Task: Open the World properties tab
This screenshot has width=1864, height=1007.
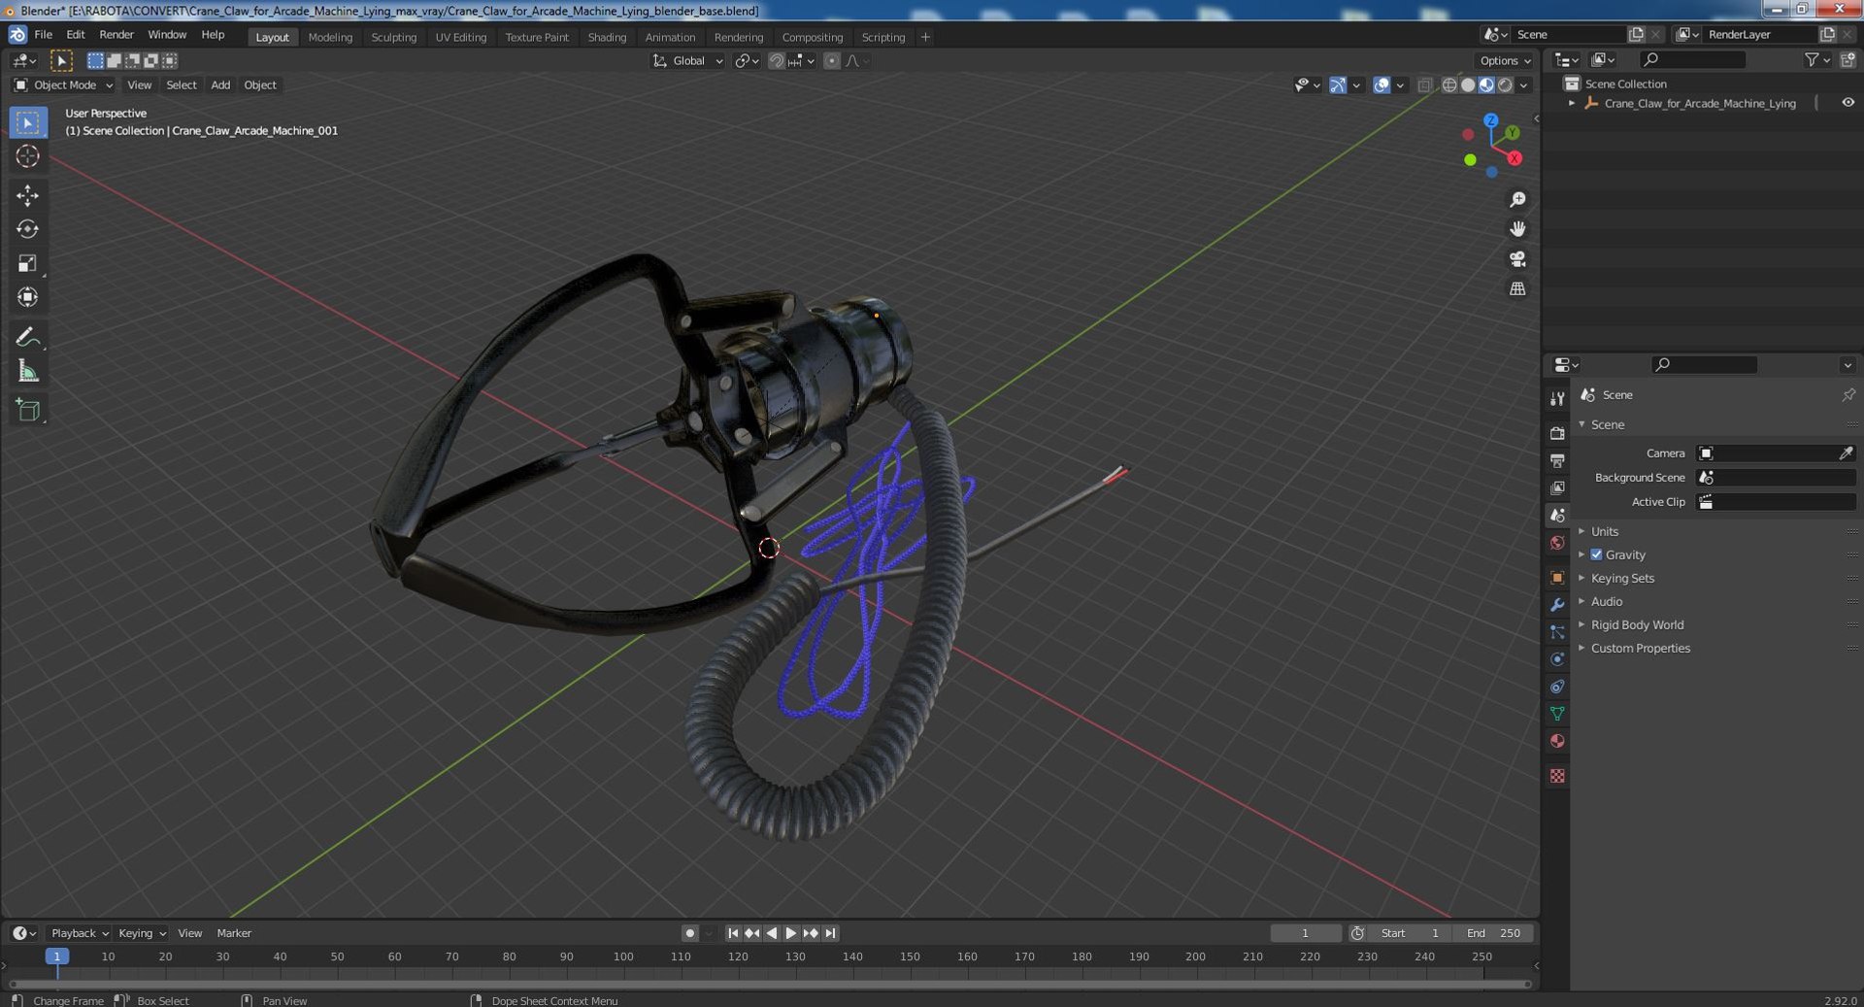Action: pyautogui.click(x=1557, y=543)
